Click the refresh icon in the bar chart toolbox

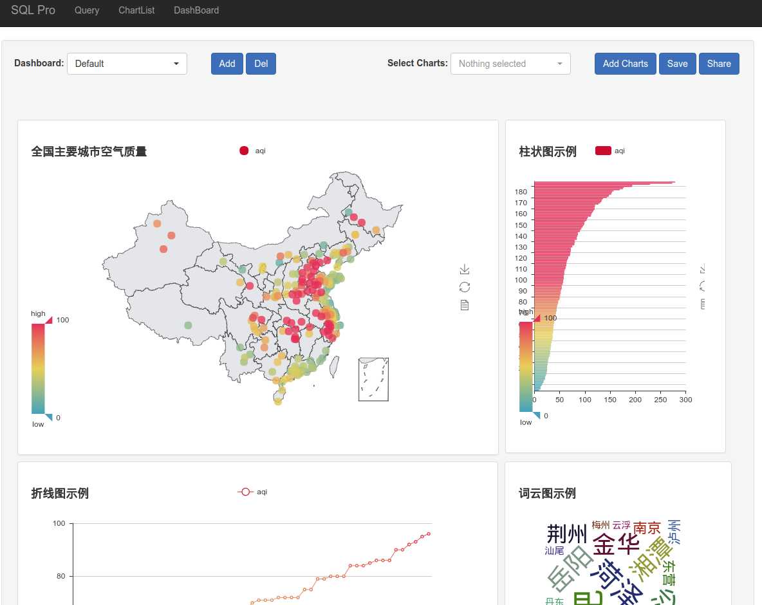click(x=702, y=286)
